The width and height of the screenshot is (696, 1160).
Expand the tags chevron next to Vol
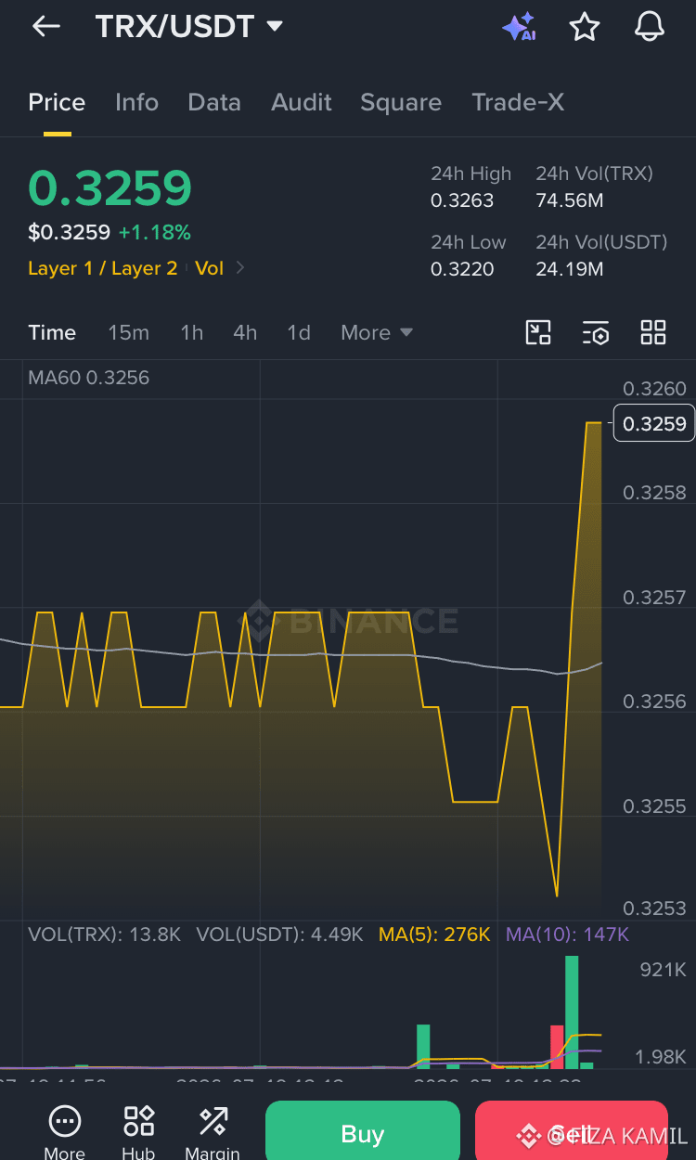[240, 268]
